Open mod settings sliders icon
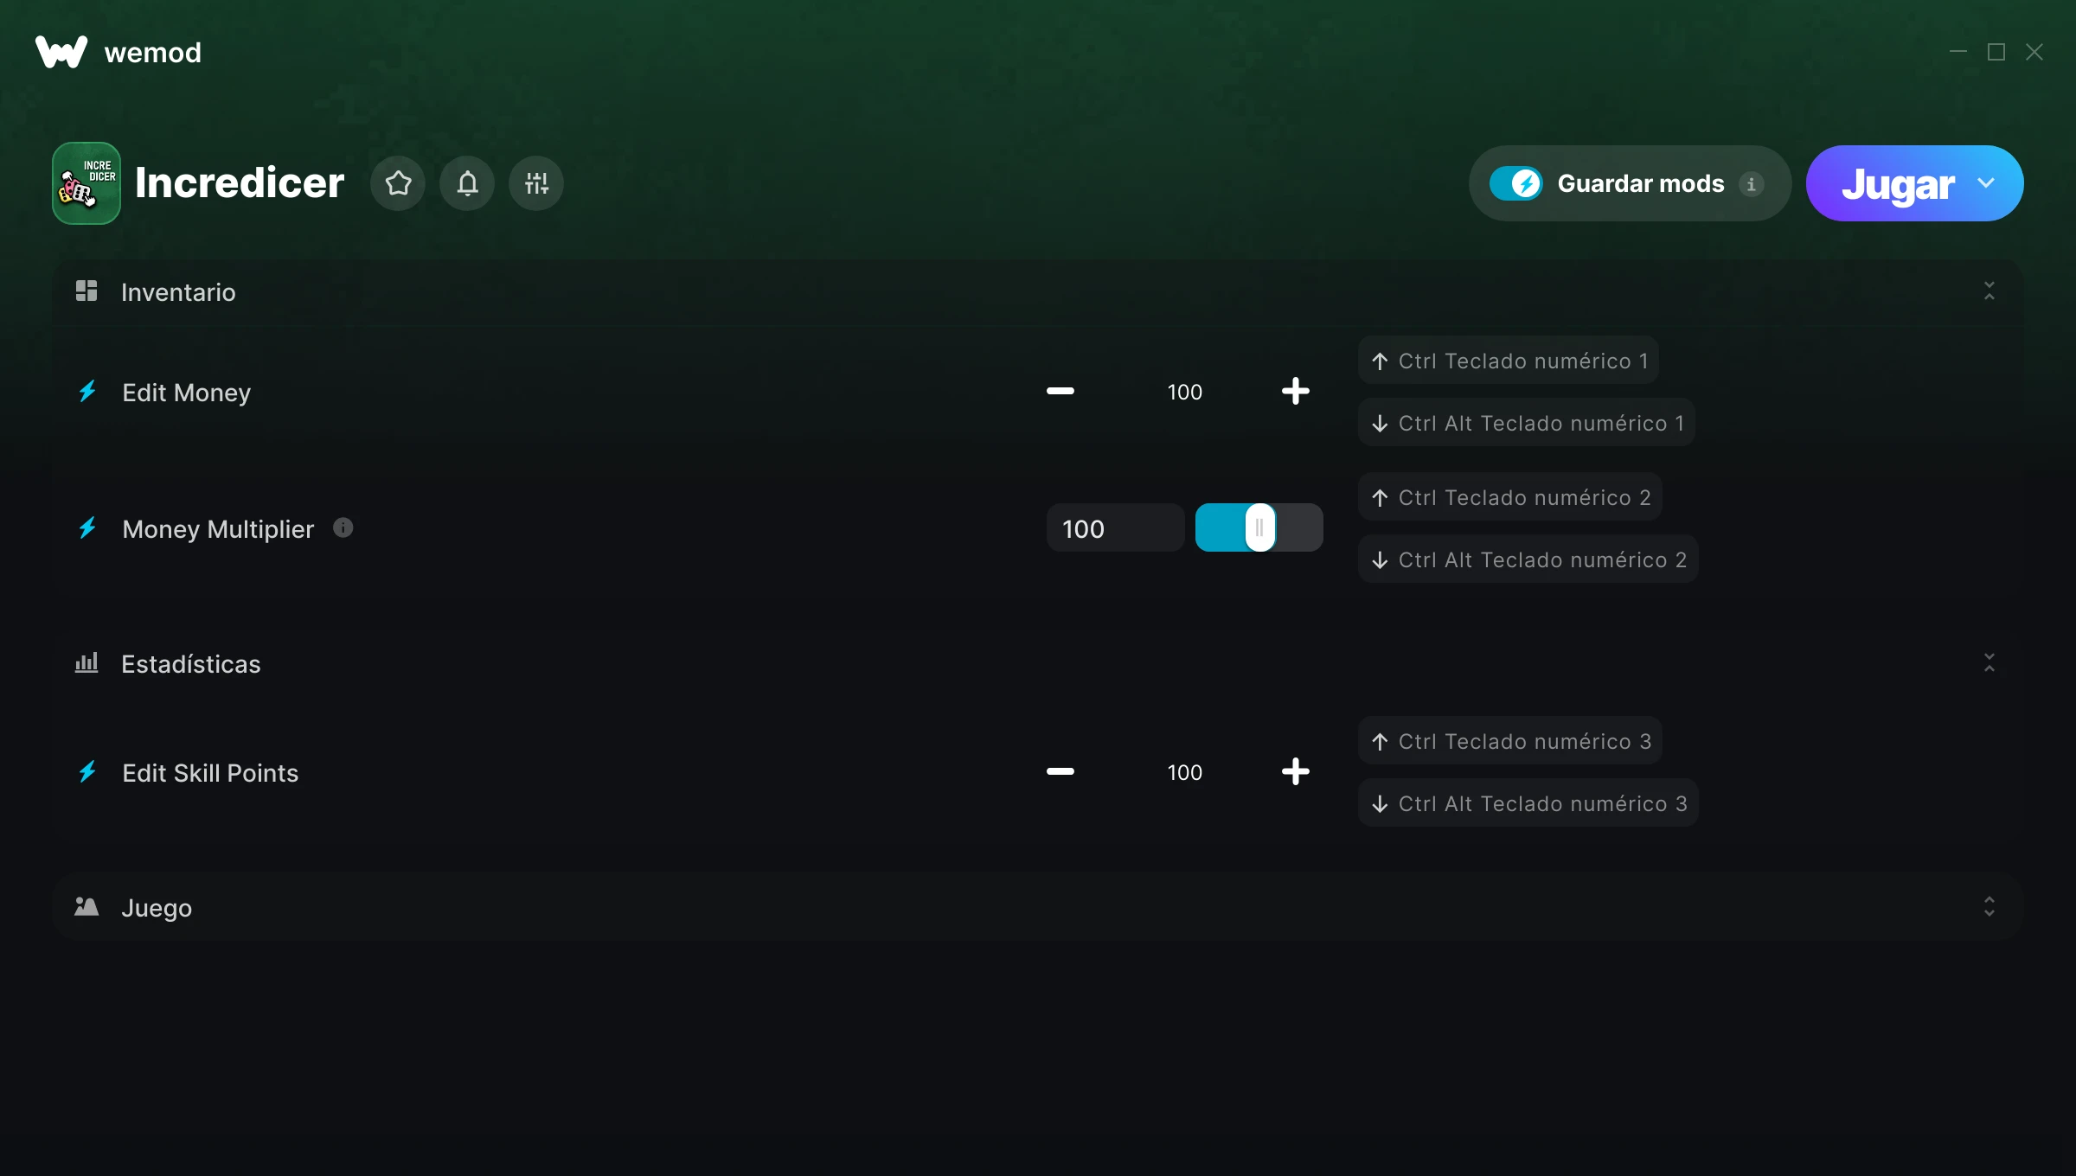The height and width of the screenshot is (1176, 2076). pos(536,183)
